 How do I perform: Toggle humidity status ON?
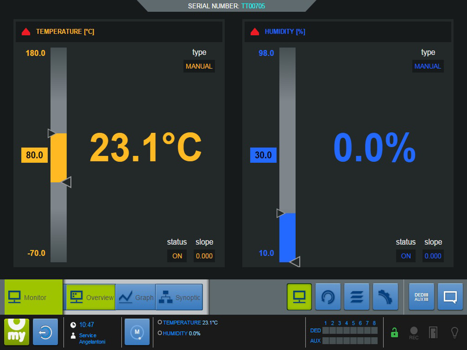(x=406, y=256)
